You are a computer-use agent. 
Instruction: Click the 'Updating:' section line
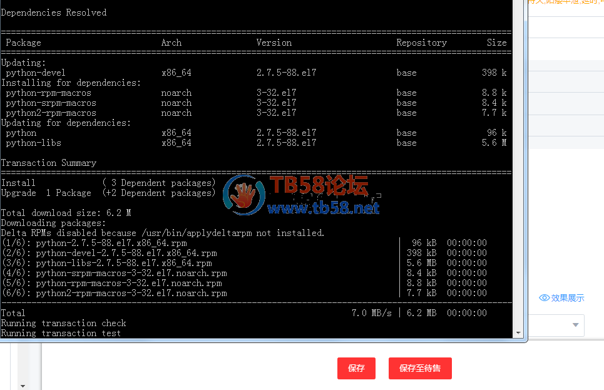pyautogui.click(x=23, y=63)
